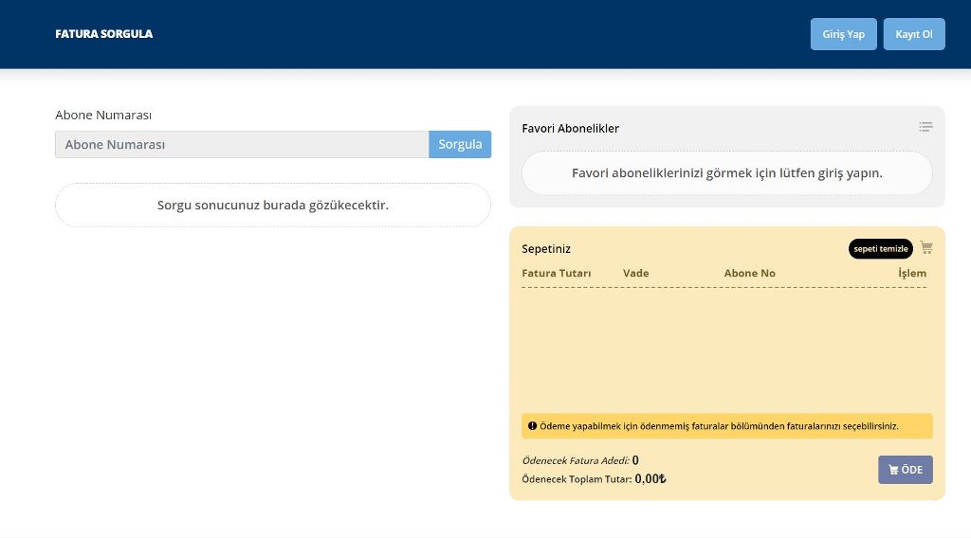Screen dimensions: 971x538
Task: Click the Ödenecek Fatura Adedi count
Action: [635, 460]
